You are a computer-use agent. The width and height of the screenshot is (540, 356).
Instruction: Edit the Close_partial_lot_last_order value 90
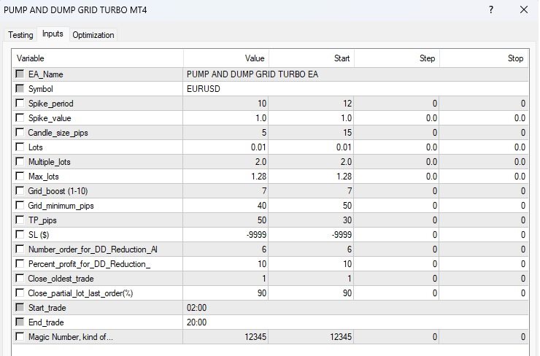225,293
